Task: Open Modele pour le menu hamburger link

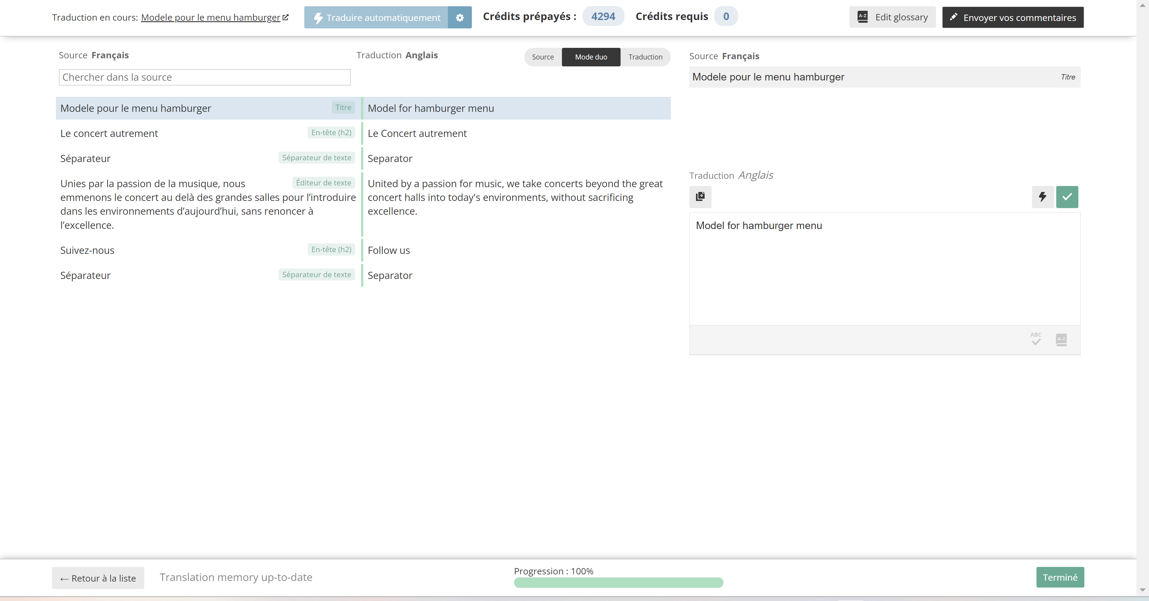Action: point(211,17)
